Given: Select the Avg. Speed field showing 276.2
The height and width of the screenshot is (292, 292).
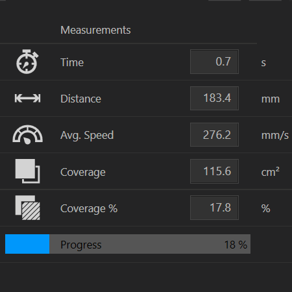Looking at the screenshot, I should pos(214,134).
